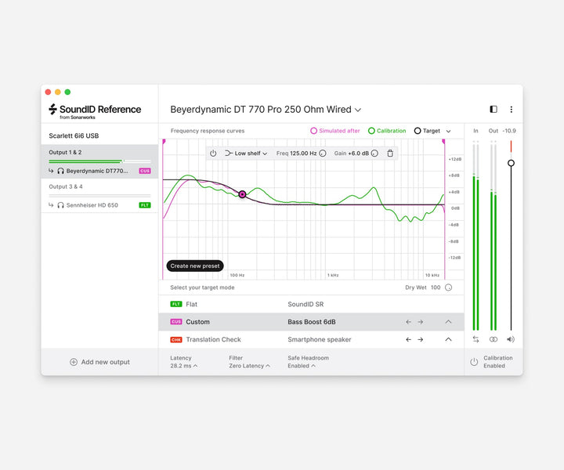Click the Dry Wet 100 value
The height and width of the screenshot is (470, 564).
436,287
